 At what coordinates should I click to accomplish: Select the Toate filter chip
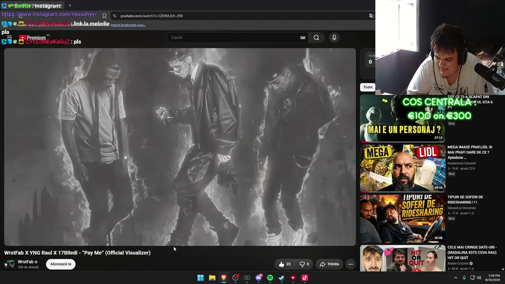pos(368,87)
